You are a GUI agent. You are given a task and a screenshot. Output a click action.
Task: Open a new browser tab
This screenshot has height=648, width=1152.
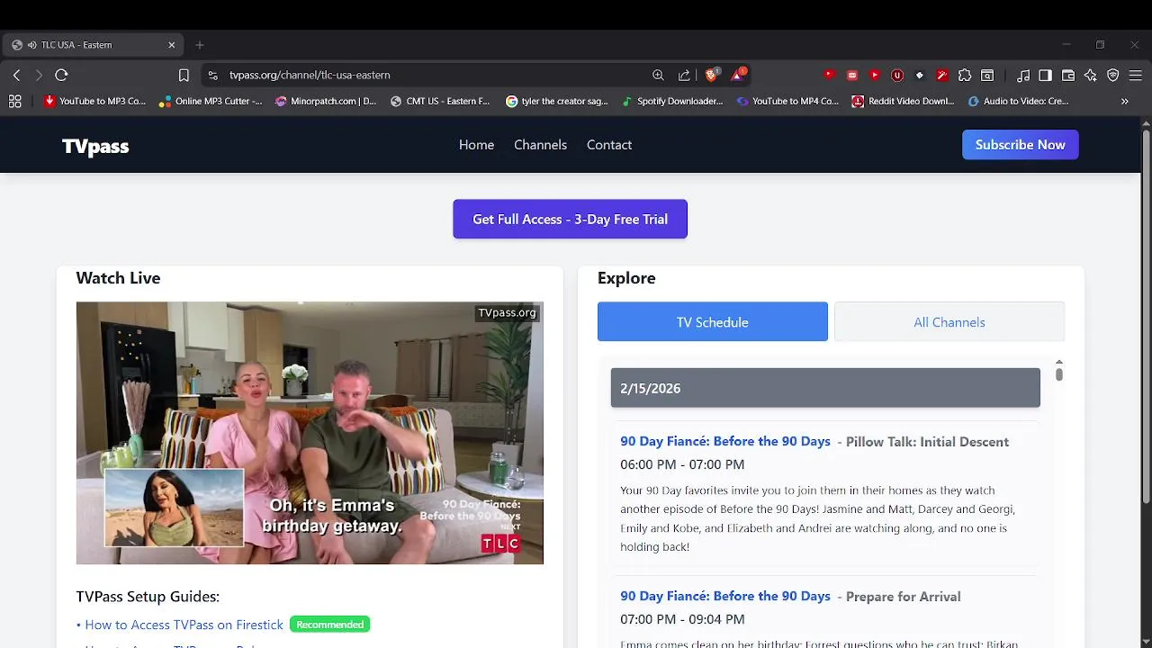[x=200, y=45]
